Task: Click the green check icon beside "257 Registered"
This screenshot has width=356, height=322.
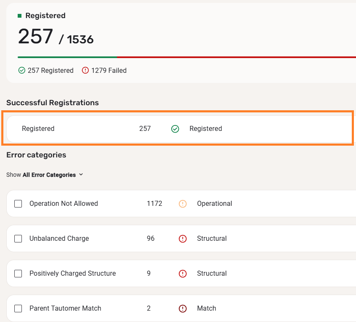Action: point(22,71)
